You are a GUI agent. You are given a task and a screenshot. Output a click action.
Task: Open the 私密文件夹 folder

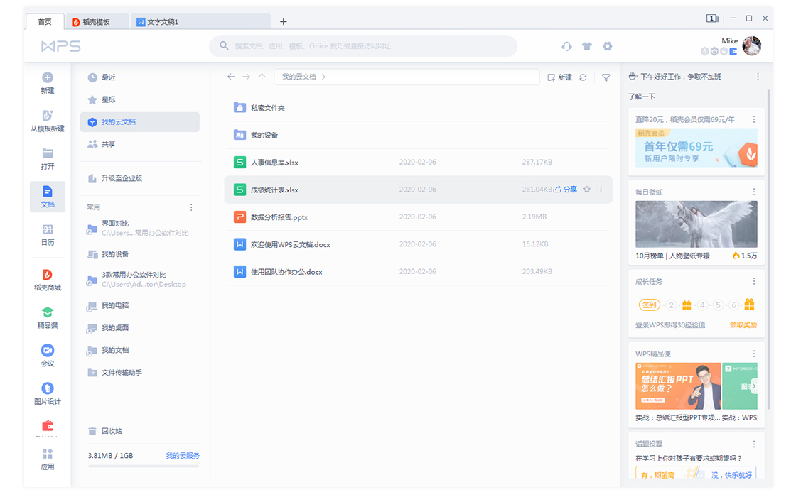419,107
